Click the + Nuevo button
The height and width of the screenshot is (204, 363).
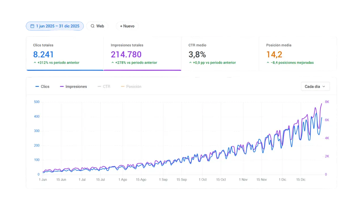[x=127, y=26]
